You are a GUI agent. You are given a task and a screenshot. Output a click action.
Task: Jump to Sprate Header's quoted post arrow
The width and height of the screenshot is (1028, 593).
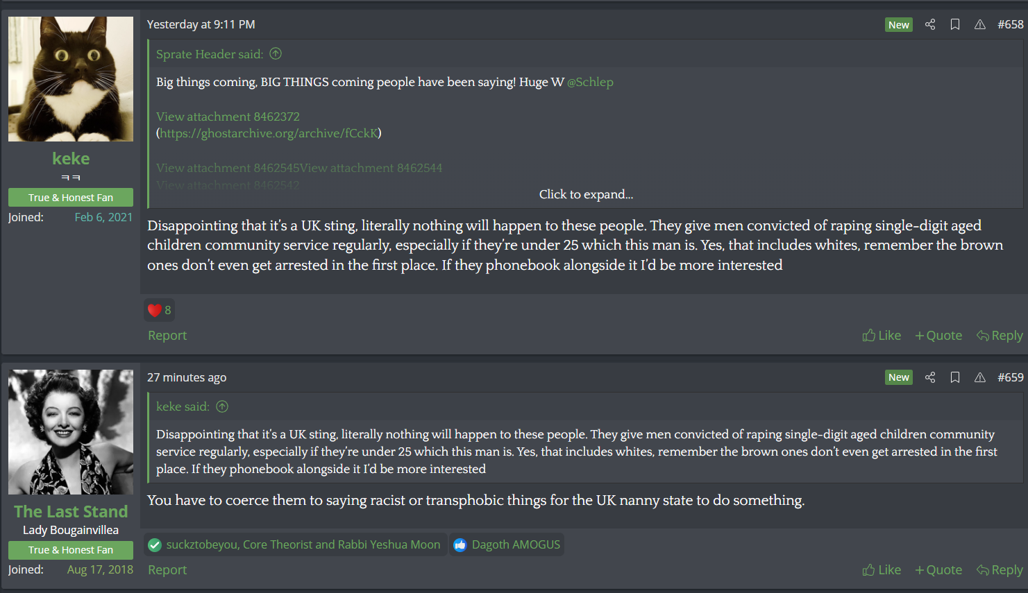point(276,54)
